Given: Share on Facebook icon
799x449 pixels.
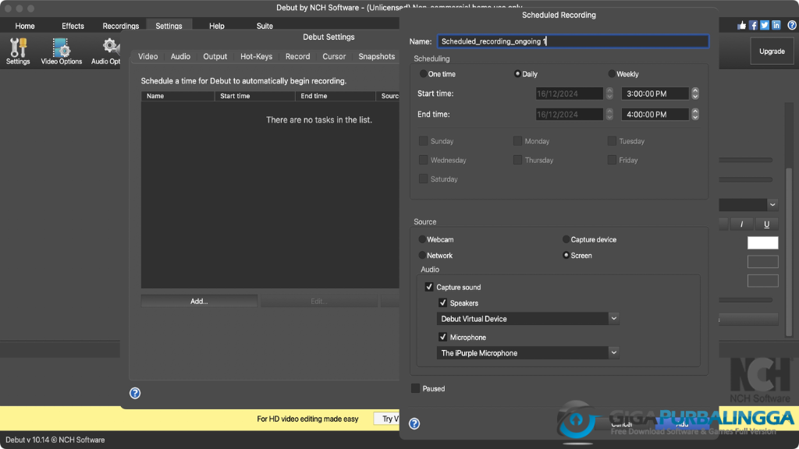Looking at the screenshot, I should tap(753, 26).
